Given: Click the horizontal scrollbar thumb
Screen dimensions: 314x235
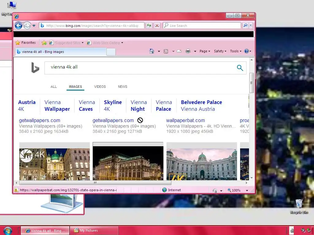Looking at the screenshot, I should coord(95,183).
